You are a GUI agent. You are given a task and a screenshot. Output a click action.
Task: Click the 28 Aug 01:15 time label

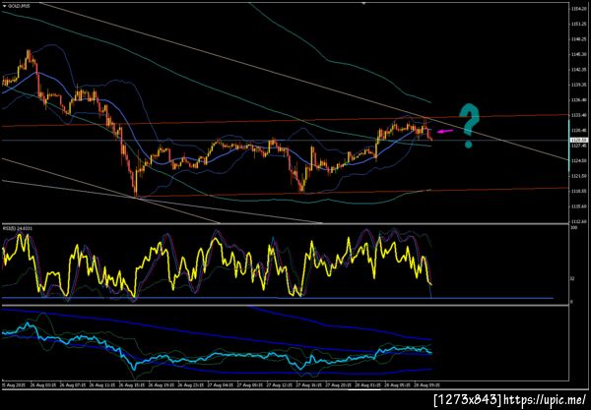click(x=368, y=385)
